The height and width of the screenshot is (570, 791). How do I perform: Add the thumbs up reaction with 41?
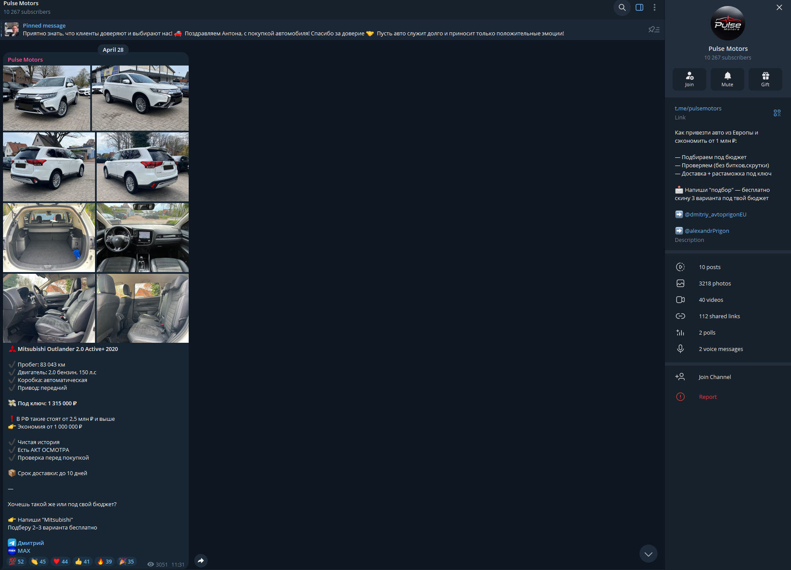tap(82, 562)
